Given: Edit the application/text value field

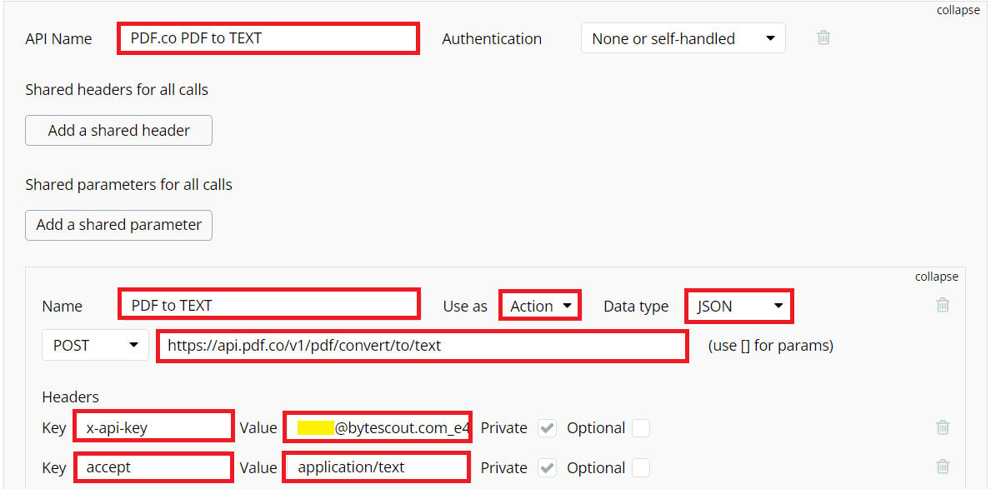Looking at the screenshot, I should click(376, 467).
